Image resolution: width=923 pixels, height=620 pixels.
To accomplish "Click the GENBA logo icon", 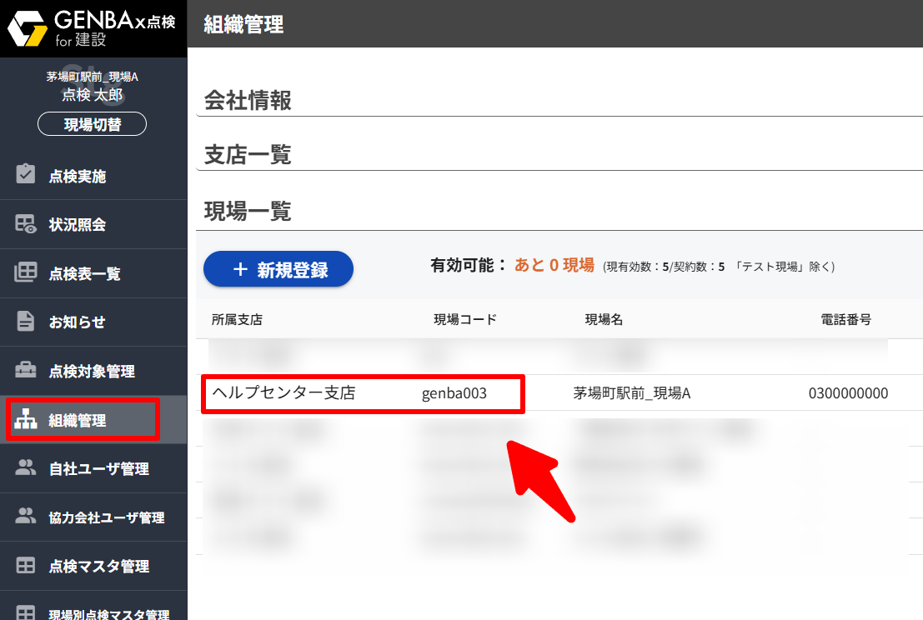I will (28, 28).
